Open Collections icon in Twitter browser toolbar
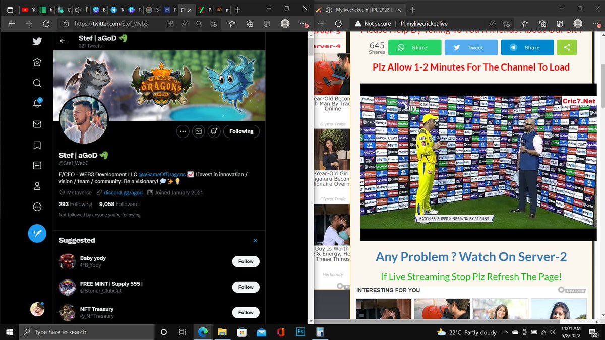 click(249, 23)
